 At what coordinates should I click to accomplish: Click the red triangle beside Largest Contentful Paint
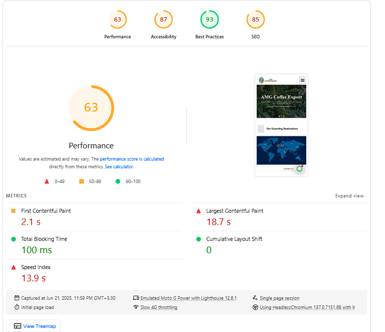pos(199,211)
